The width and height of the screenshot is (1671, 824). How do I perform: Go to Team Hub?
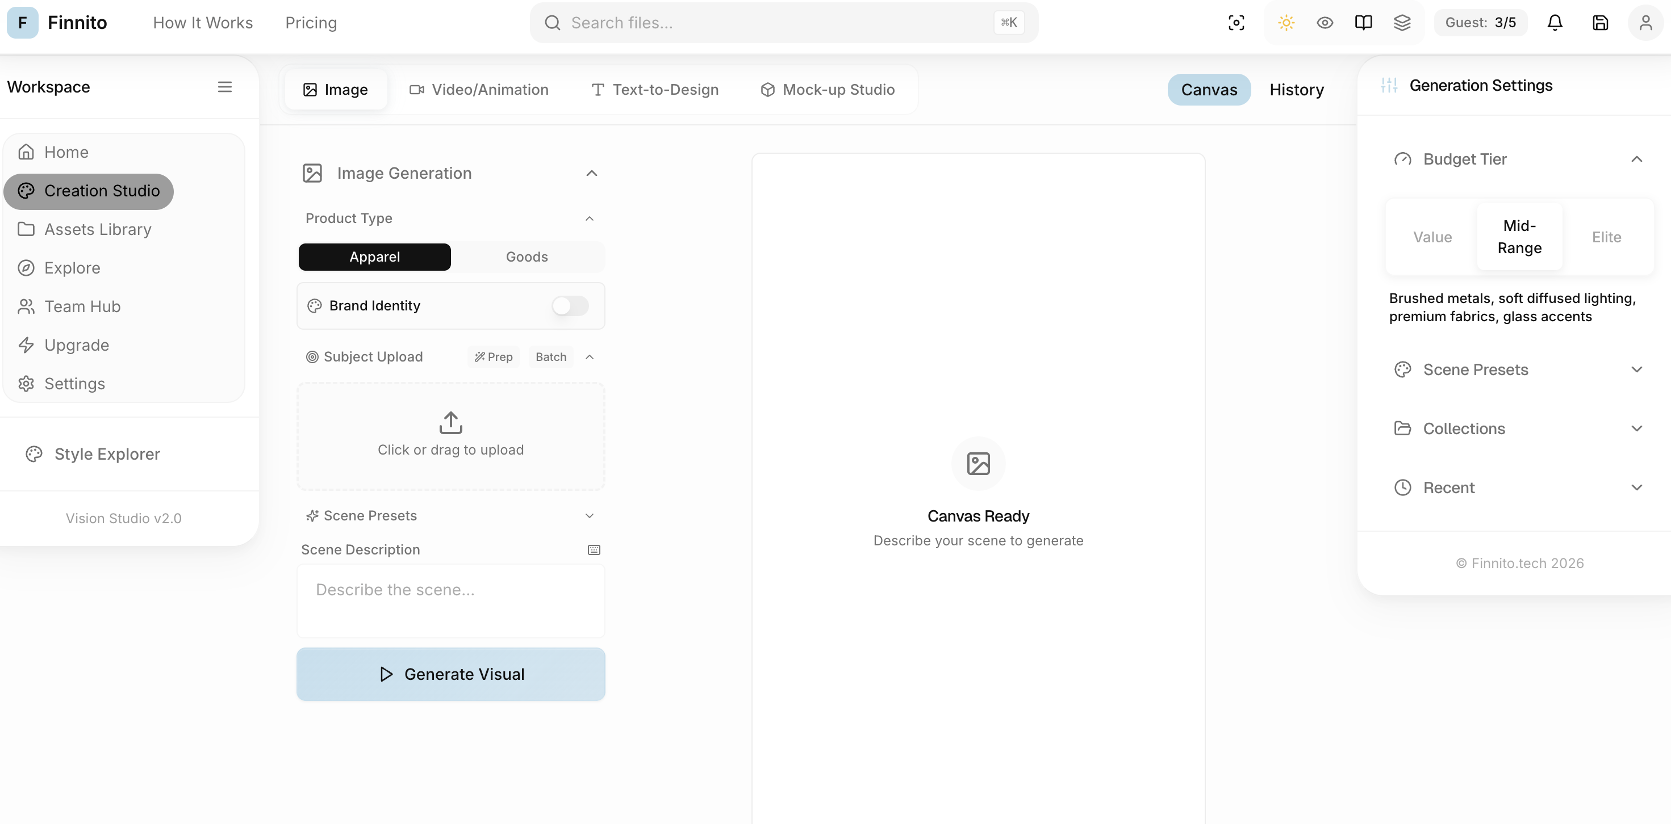pos(82,306)
